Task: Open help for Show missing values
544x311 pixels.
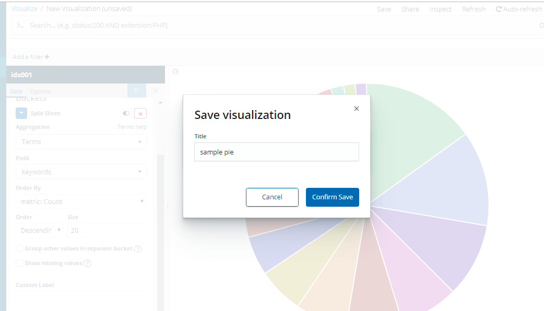Action: [88, 263]
